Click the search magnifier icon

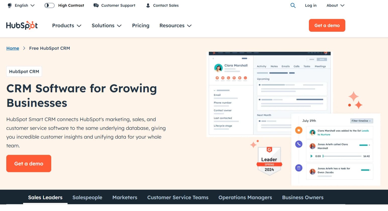(x=293, y=6)
